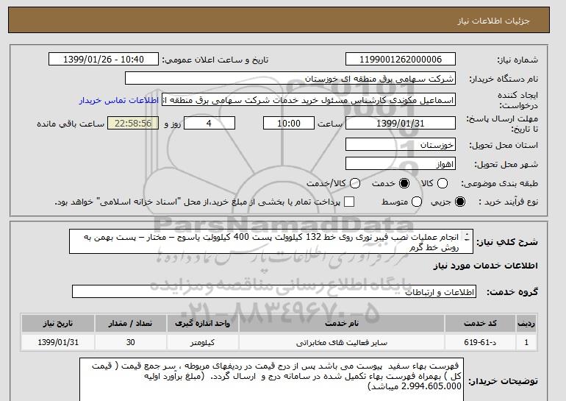
Task: Click the توضیحات خریدار text area
Action: 271,380
